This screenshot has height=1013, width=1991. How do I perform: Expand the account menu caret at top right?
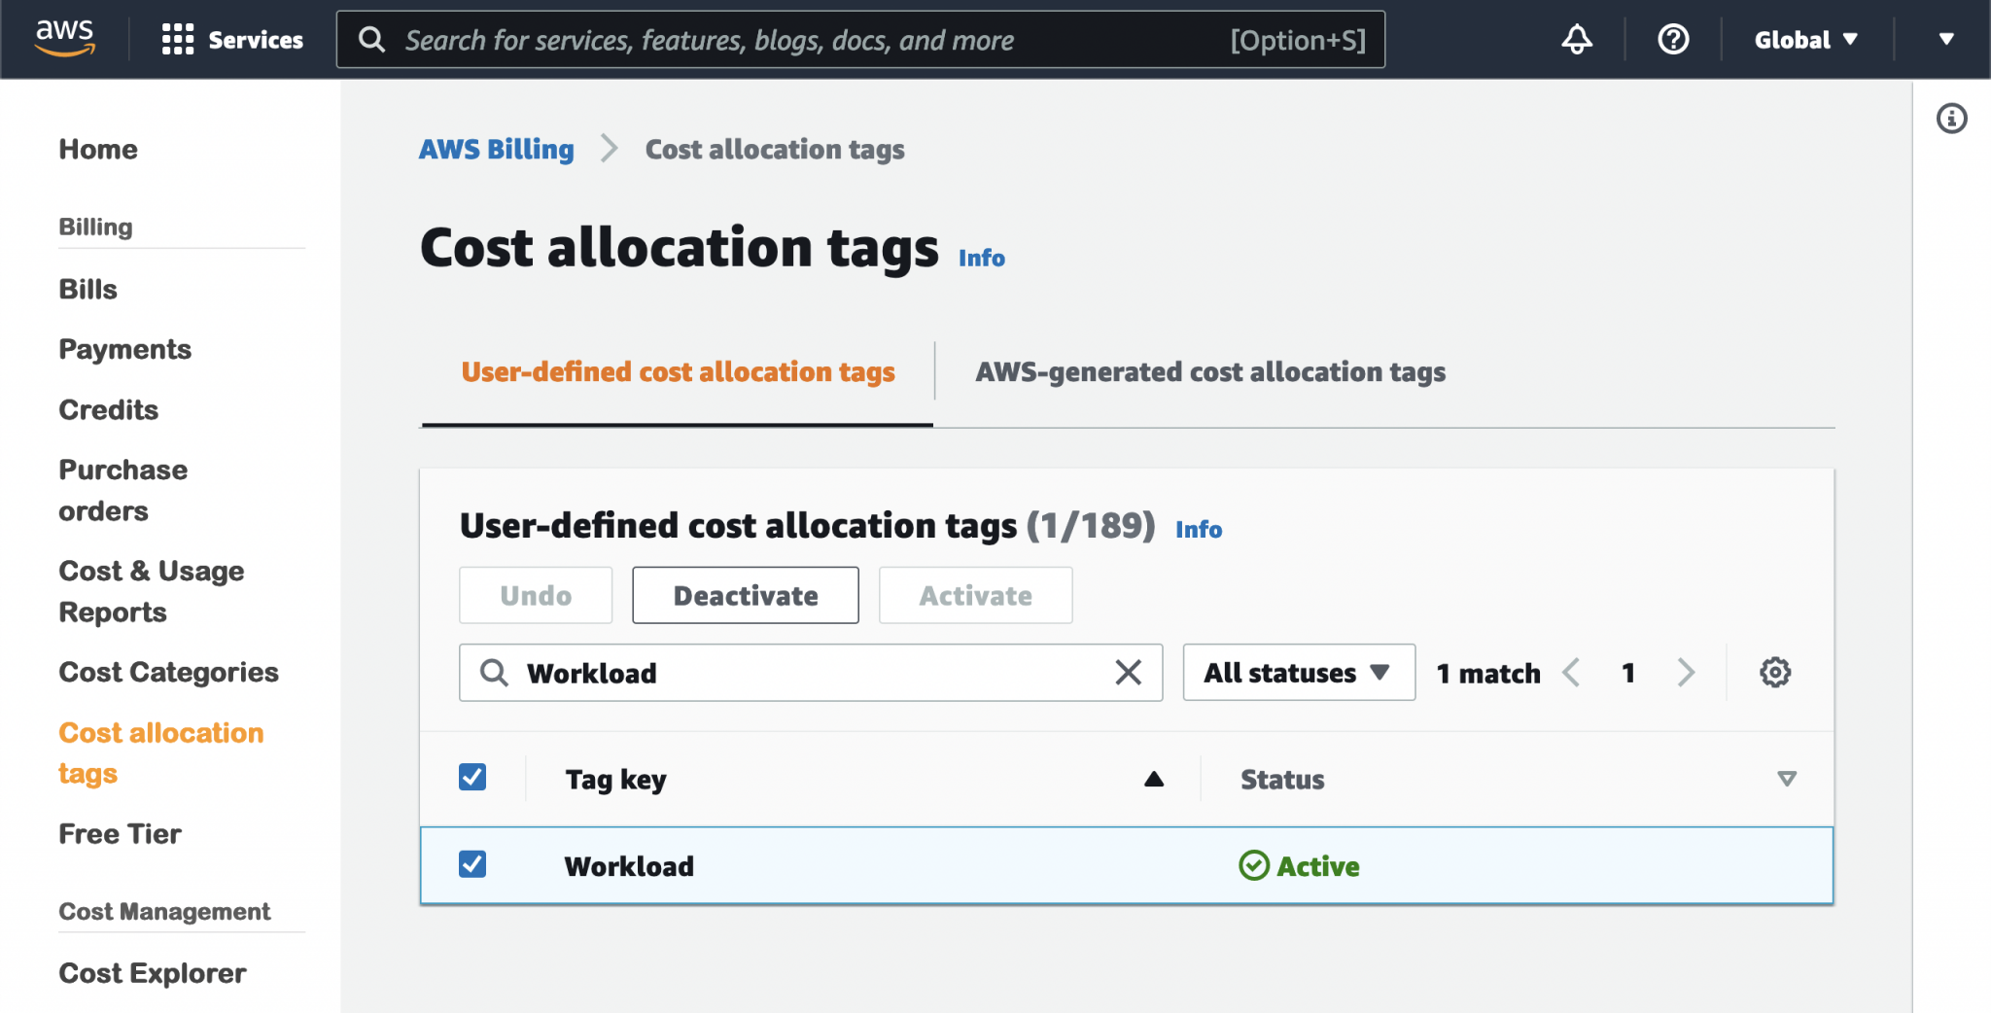(1947, 40)
